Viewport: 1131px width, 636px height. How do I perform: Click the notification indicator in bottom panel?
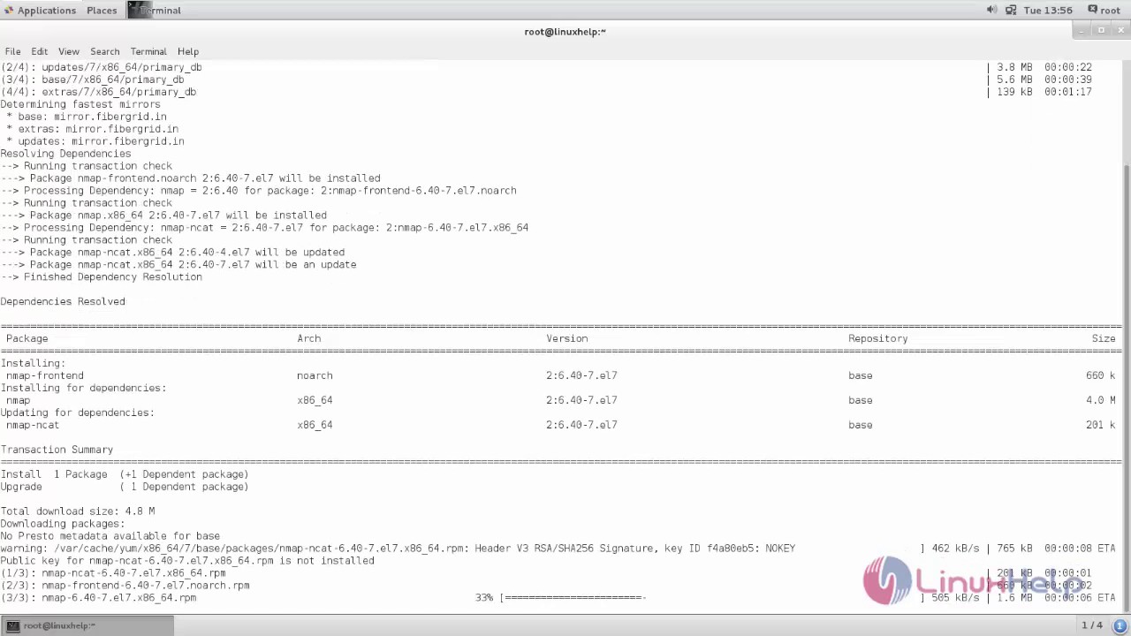[1119, 625]
